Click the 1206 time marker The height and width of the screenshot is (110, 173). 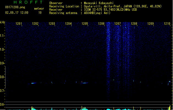click(x=101, y=24)
